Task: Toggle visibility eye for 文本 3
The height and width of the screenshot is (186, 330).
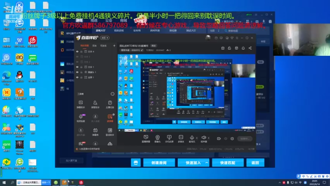Action: pos(77,57)
